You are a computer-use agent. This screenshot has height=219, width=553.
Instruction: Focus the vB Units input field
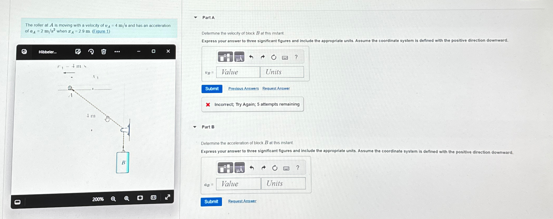pos(282,72)
